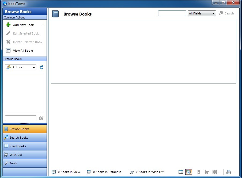
Task: Open the Author browse-by dropdown
Action: click(21, 67)
